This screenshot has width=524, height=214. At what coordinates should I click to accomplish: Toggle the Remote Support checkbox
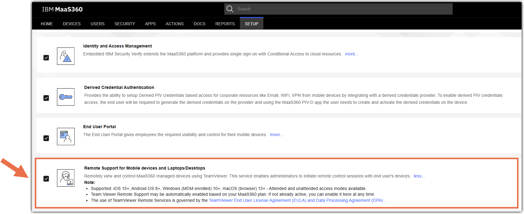point(46,179)
